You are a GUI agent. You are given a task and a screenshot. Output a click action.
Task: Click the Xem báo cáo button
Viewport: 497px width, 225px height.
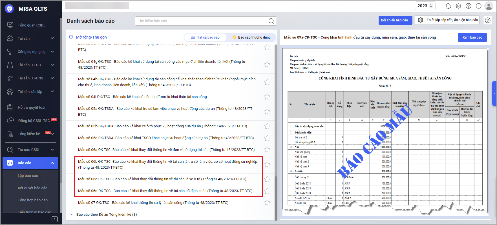(472, 37)
